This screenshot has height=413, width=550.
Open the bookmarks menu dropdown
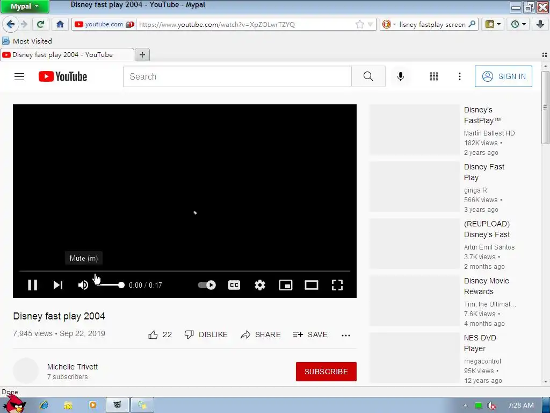click(493, 24)
